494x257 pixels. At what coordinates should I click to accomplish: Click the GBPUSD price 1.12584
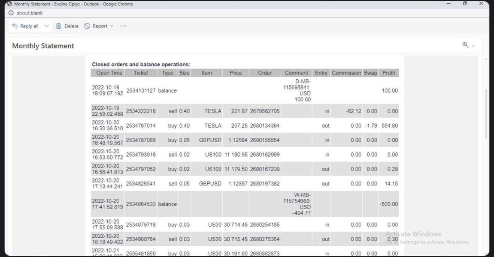coord(238,140)
